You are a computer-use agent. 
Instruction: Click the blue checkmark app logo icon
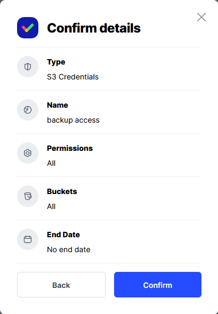(28, 28)
